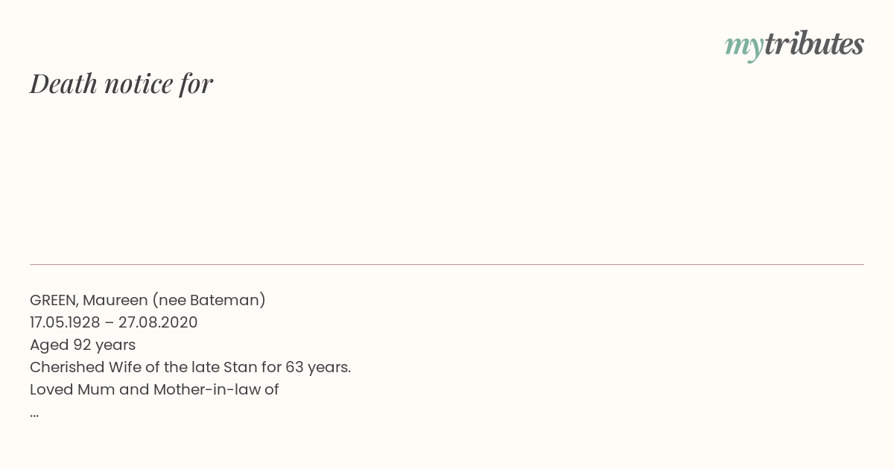This screenshot has width=894, height=469.
Task: Click the horizontal divider line
Action: (x=447, y=264)
